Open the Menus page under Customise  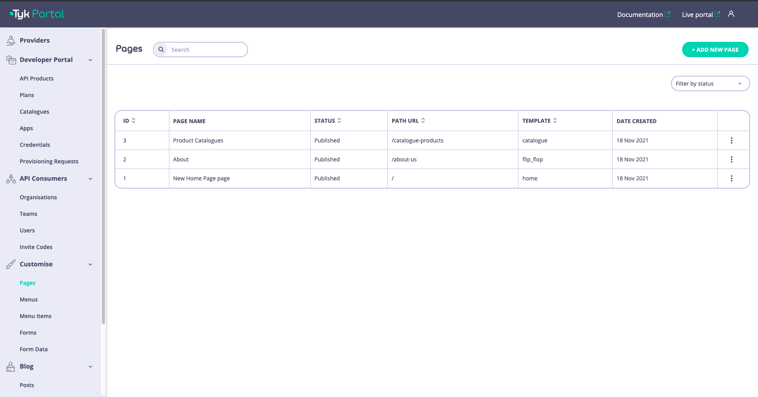pos(28,299)
